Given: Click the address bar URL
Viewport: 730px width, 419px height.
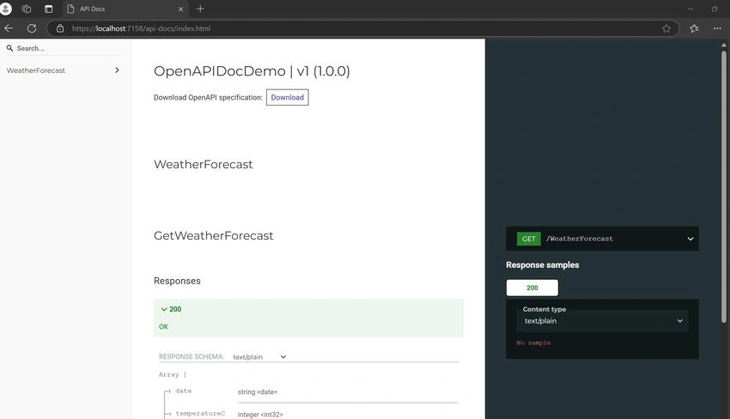Looking at the screenshot, I should (x=141, y=28).
